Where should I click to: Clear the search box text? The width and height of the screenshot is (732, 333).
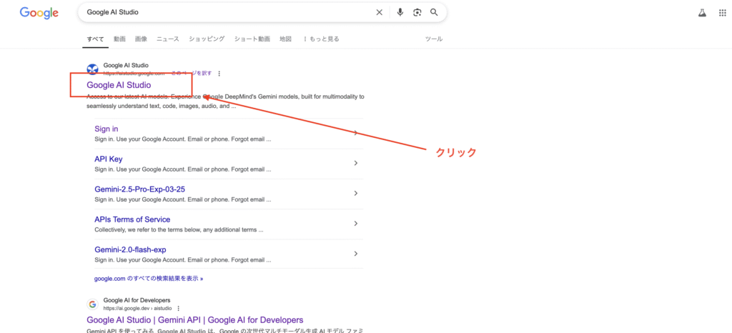380,13
